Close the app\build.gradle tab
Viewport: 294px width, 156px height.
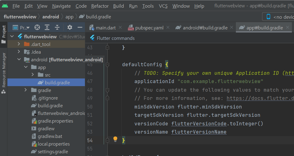(x=288, y=28)
